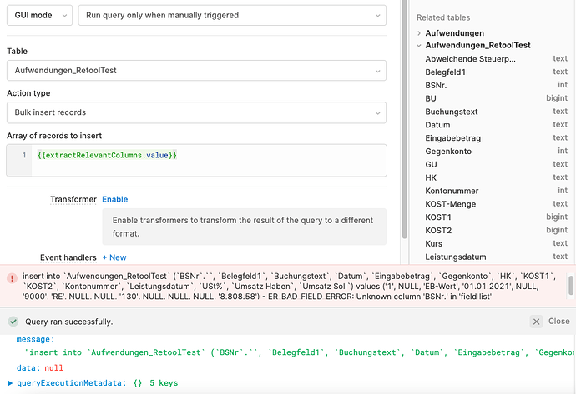
Task: Click the Close text button
Action: click(x=558, y=321)
